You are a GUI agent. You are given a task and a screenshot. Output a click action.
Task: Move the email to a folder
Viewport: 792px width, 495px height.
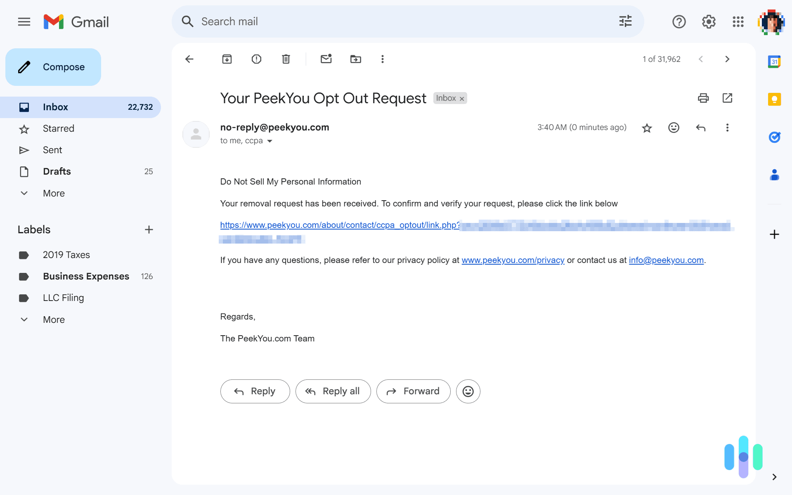point(355,59)
